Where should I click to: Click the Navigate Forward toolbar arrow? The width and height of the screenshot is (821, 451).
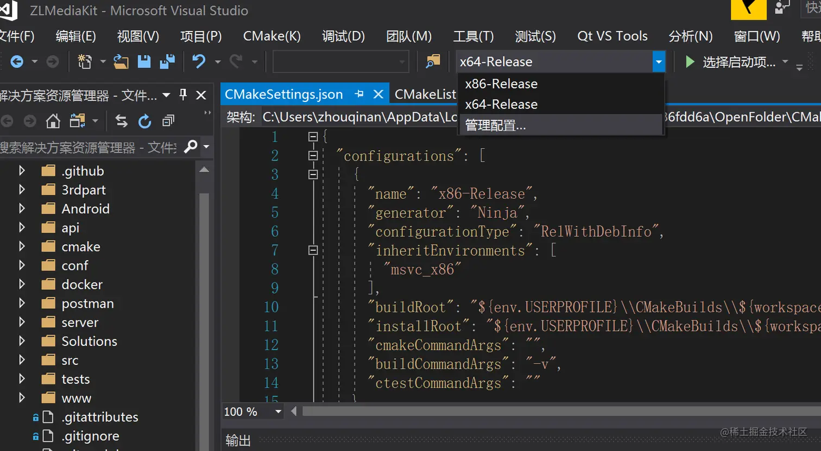53,62
